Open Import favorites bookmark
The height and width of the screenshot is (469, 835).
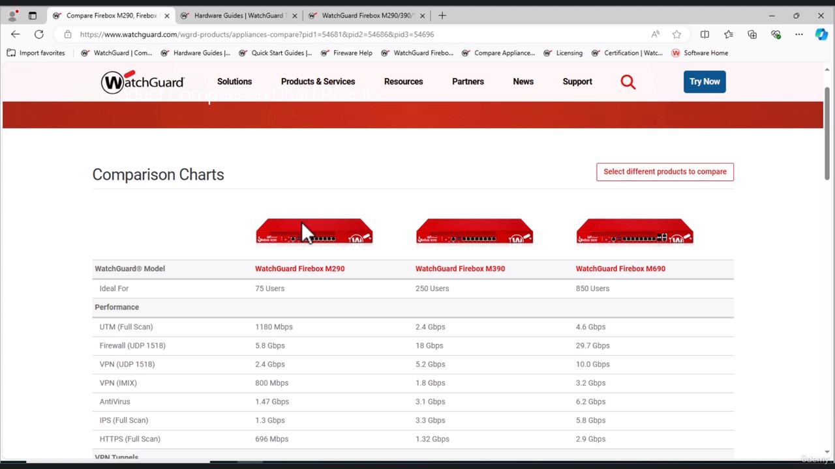[x=36, y=53]
